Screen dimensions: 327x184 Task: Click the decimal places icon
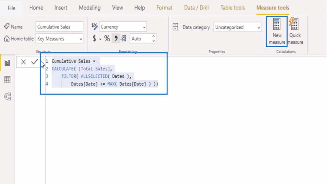point(124,38)
